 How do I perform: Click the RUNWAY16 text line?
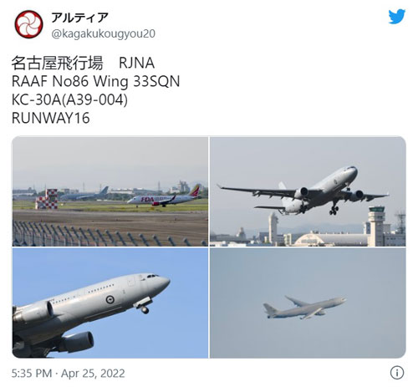pyautogui.click(x=50, y=118)
